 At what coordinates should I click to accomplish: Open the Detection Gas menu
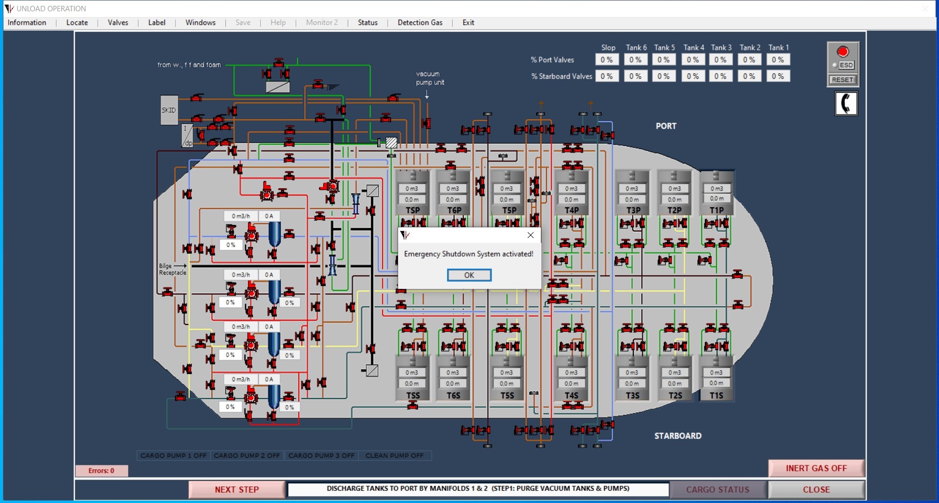pos(420,22)
